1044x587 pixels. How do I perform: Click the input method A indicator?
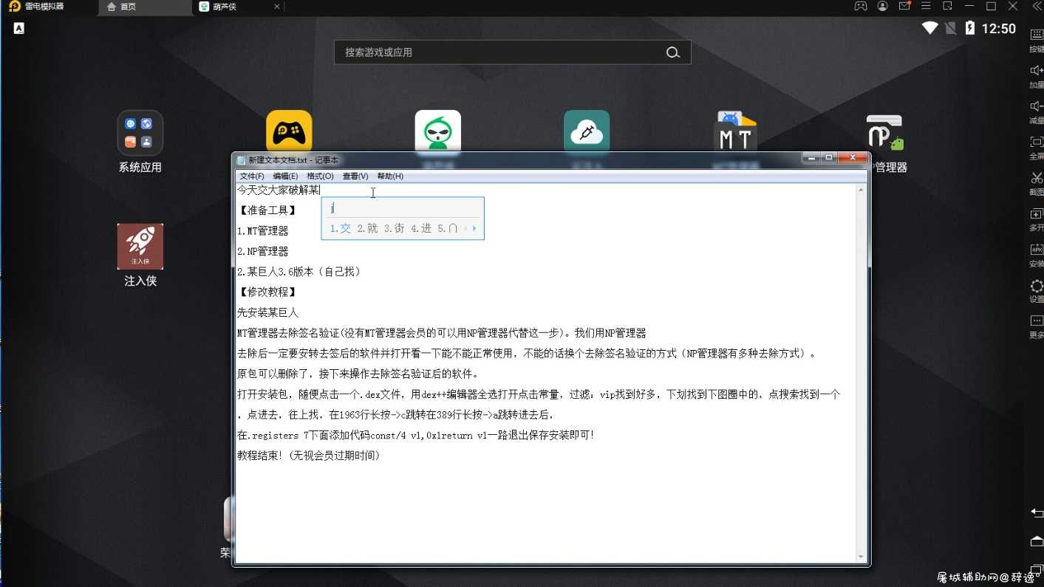19,28
